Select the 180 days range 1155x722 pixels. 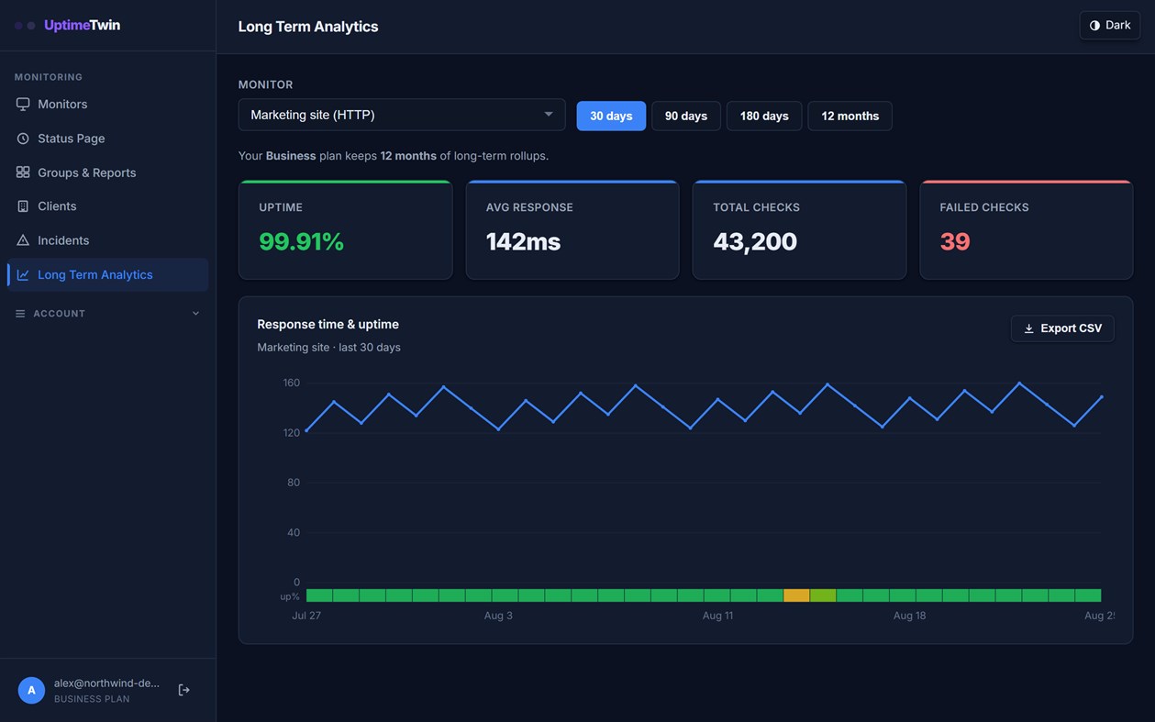(x=764, y=116)
